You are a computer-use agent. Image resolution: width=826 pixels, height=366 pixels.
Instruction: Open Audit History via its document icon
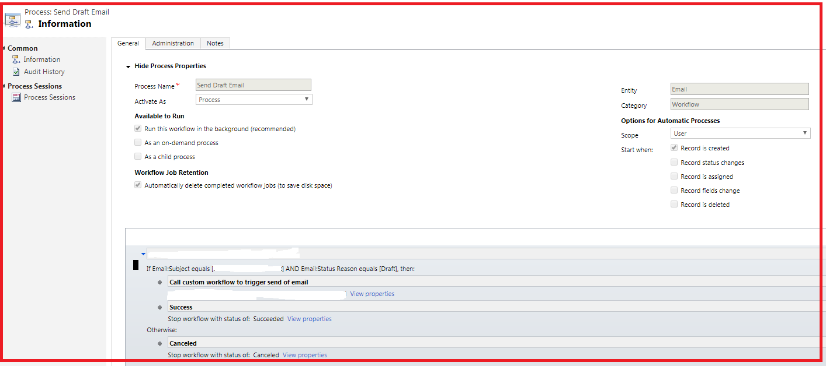18,71
